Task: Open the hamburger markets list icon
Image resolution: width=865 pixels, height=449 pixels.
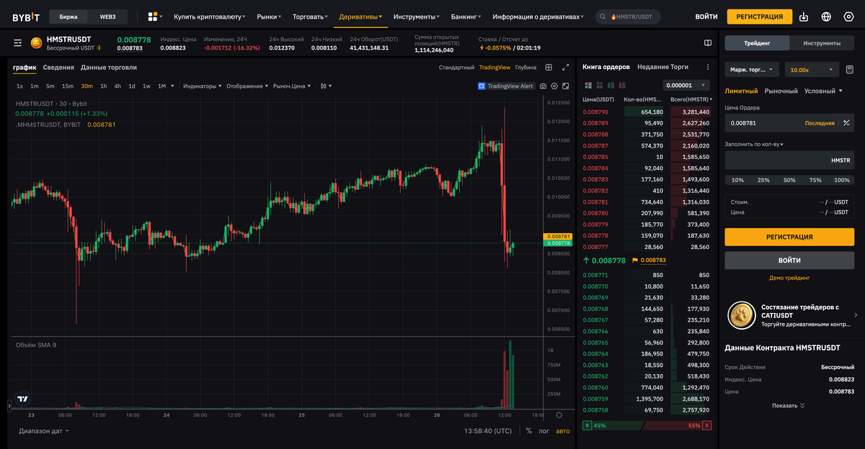Action: coord(18,43)
